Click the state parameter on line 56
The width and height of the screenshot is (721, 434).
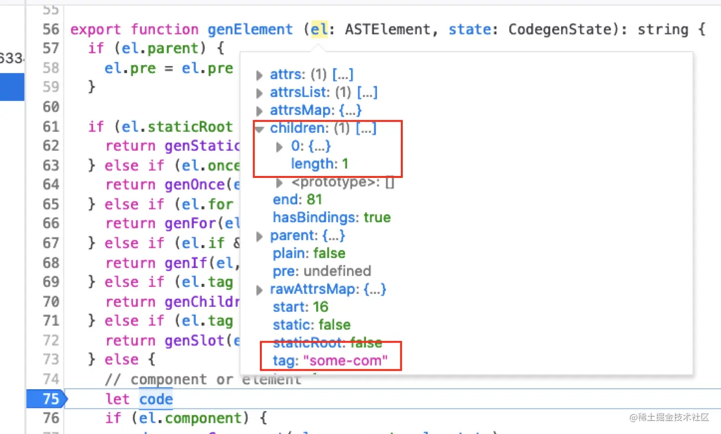point(470,29)
